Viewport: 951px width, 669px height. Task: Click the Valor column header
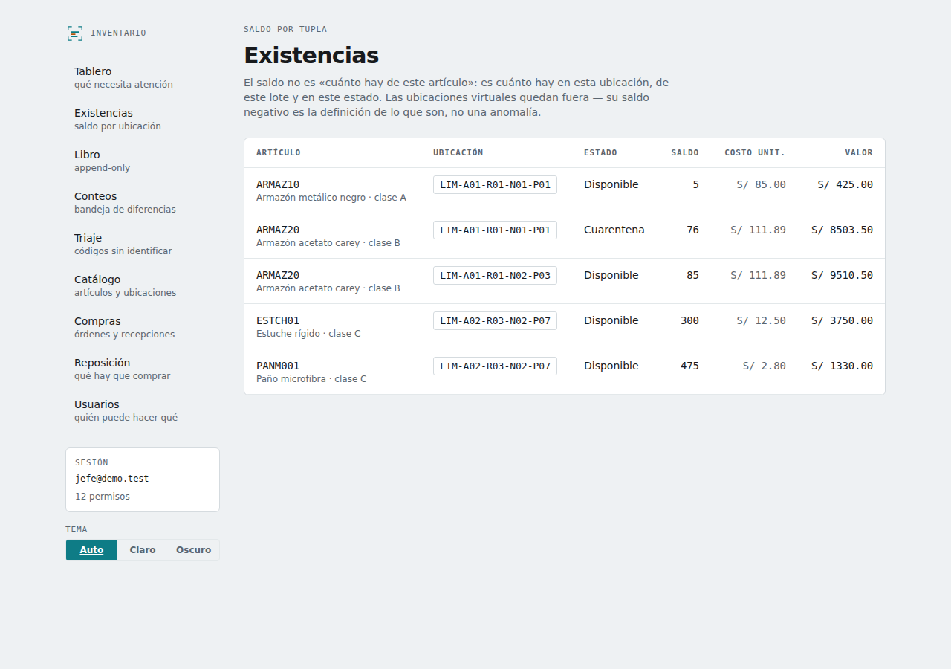(x=859, y=152)
